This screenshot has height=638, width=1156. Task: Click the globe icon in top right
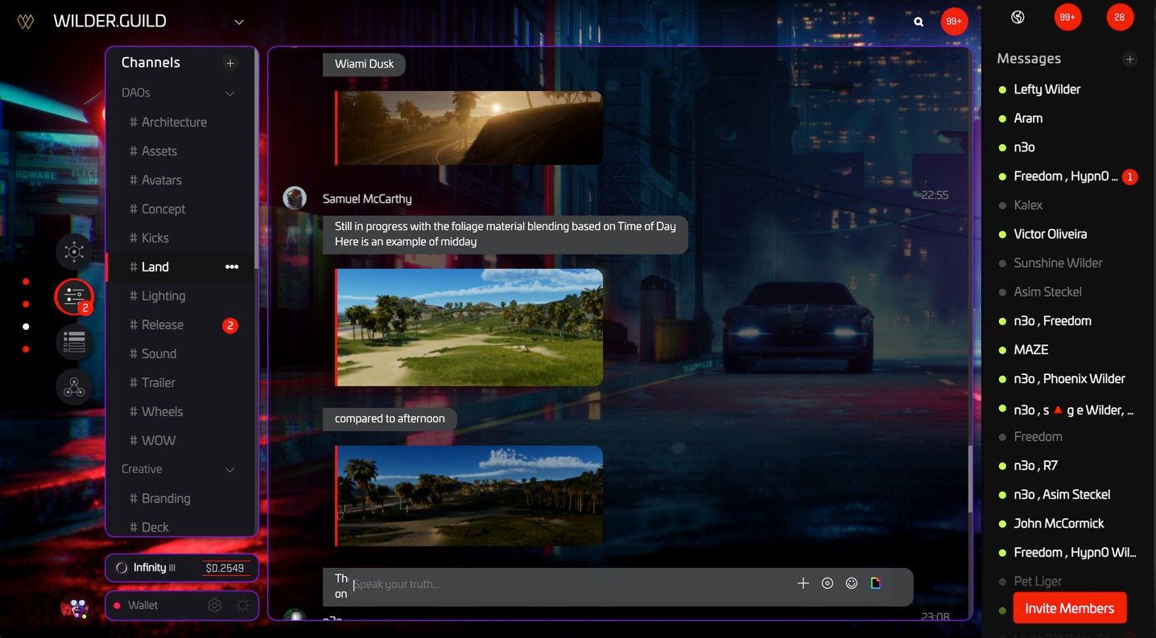point(1018,17)
